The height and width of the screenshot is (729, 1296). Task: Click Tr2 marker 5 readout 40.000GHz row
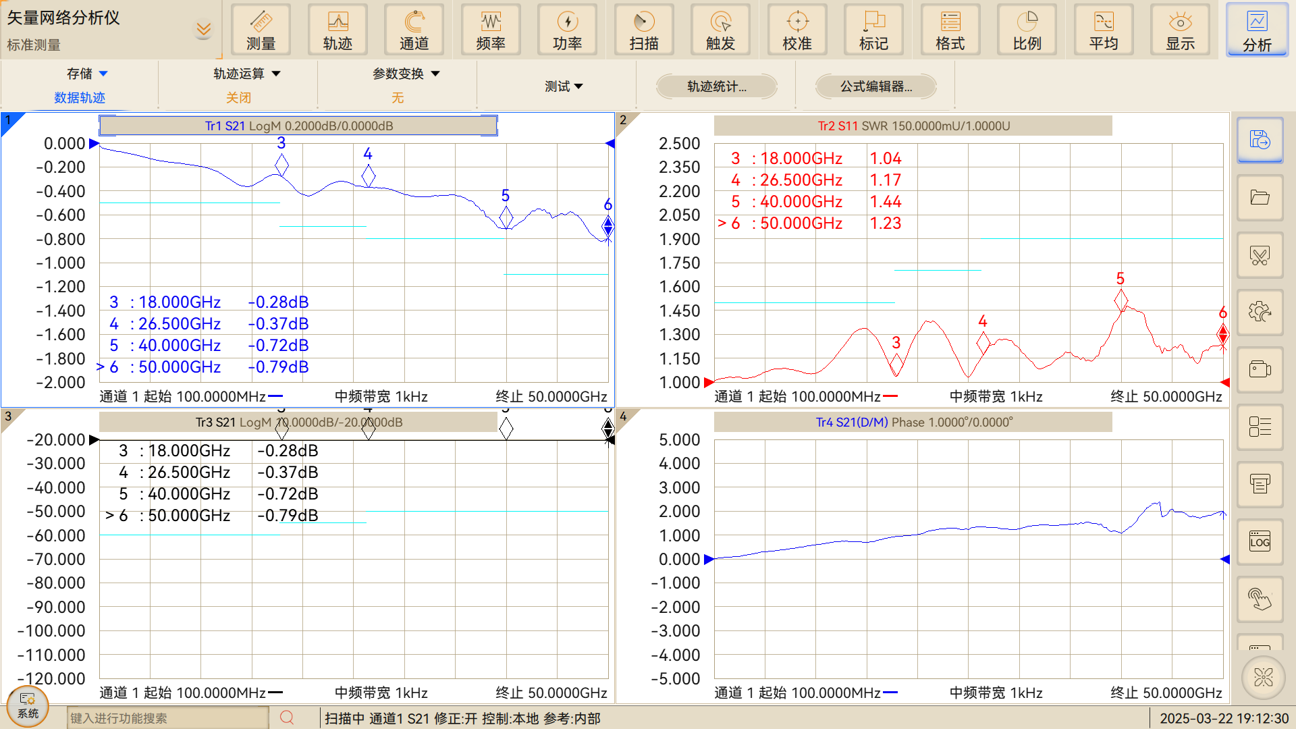(817, 201)
